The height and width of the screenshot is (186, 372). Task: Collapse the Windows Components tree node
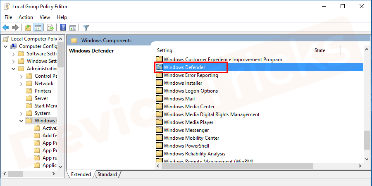[x=21, y=121]
